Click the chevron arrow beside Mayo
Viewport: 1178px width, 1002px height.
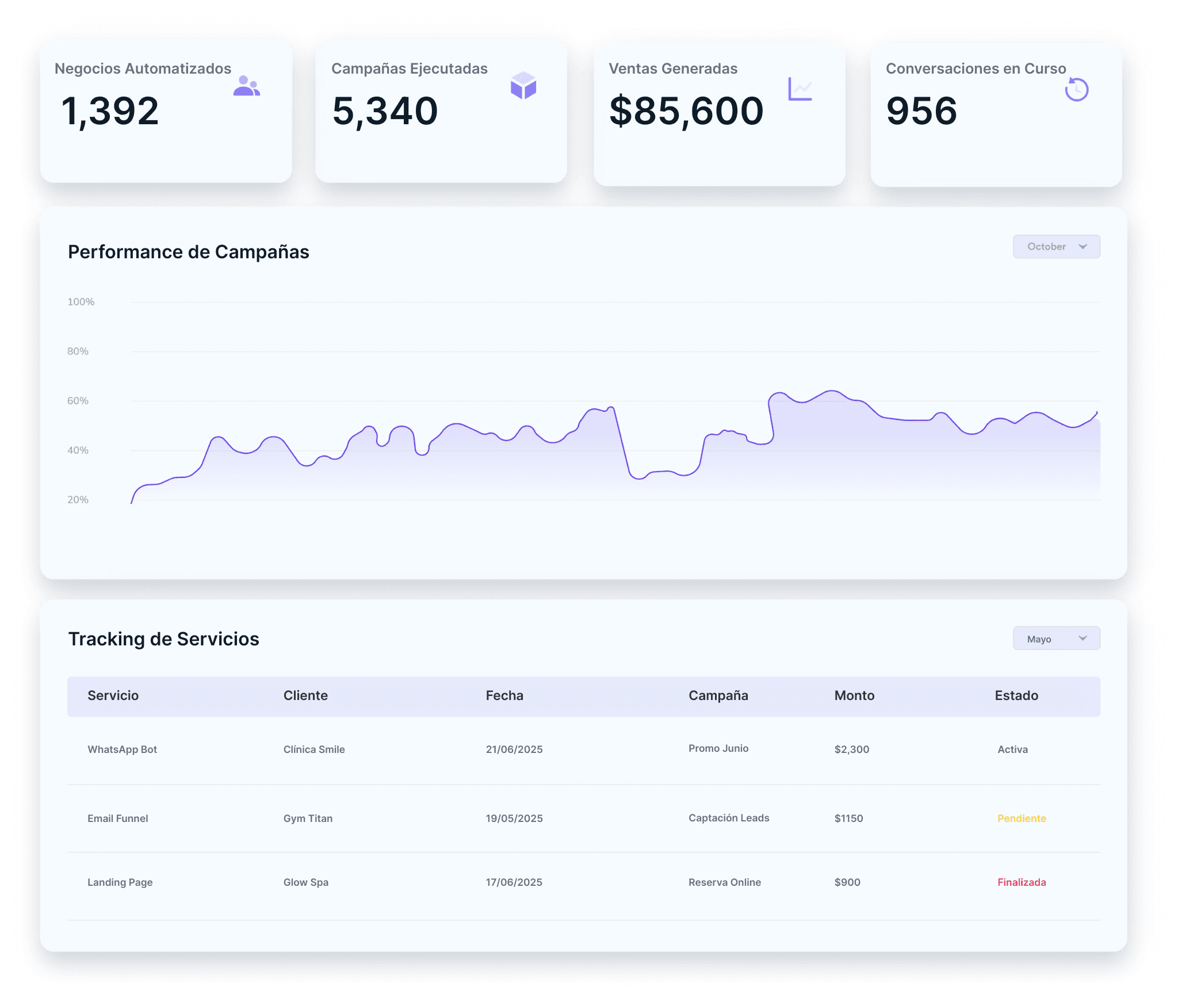click(1083, 638)
